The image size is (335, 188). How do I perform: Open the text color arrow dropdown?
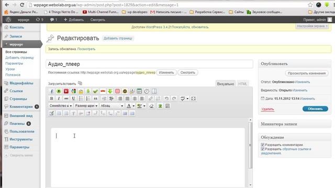pos(133,106)
